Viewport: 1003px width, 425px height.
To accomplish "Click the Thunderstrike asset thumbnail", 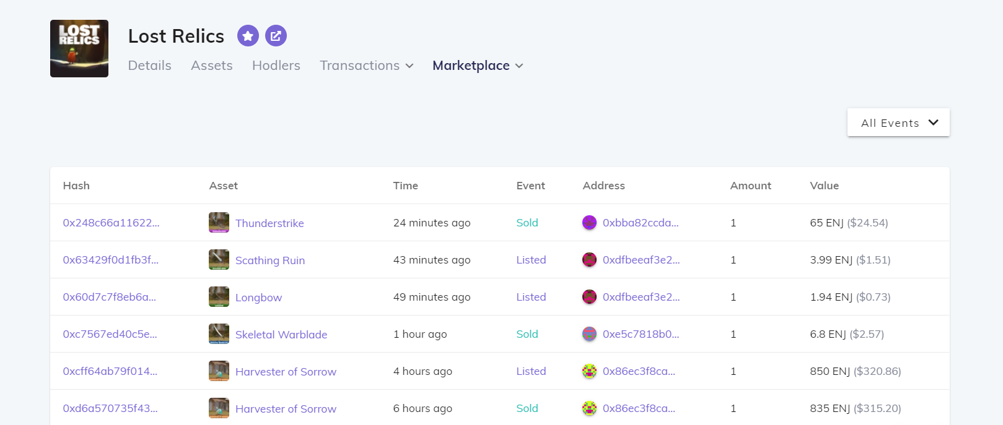I will 219,223.
